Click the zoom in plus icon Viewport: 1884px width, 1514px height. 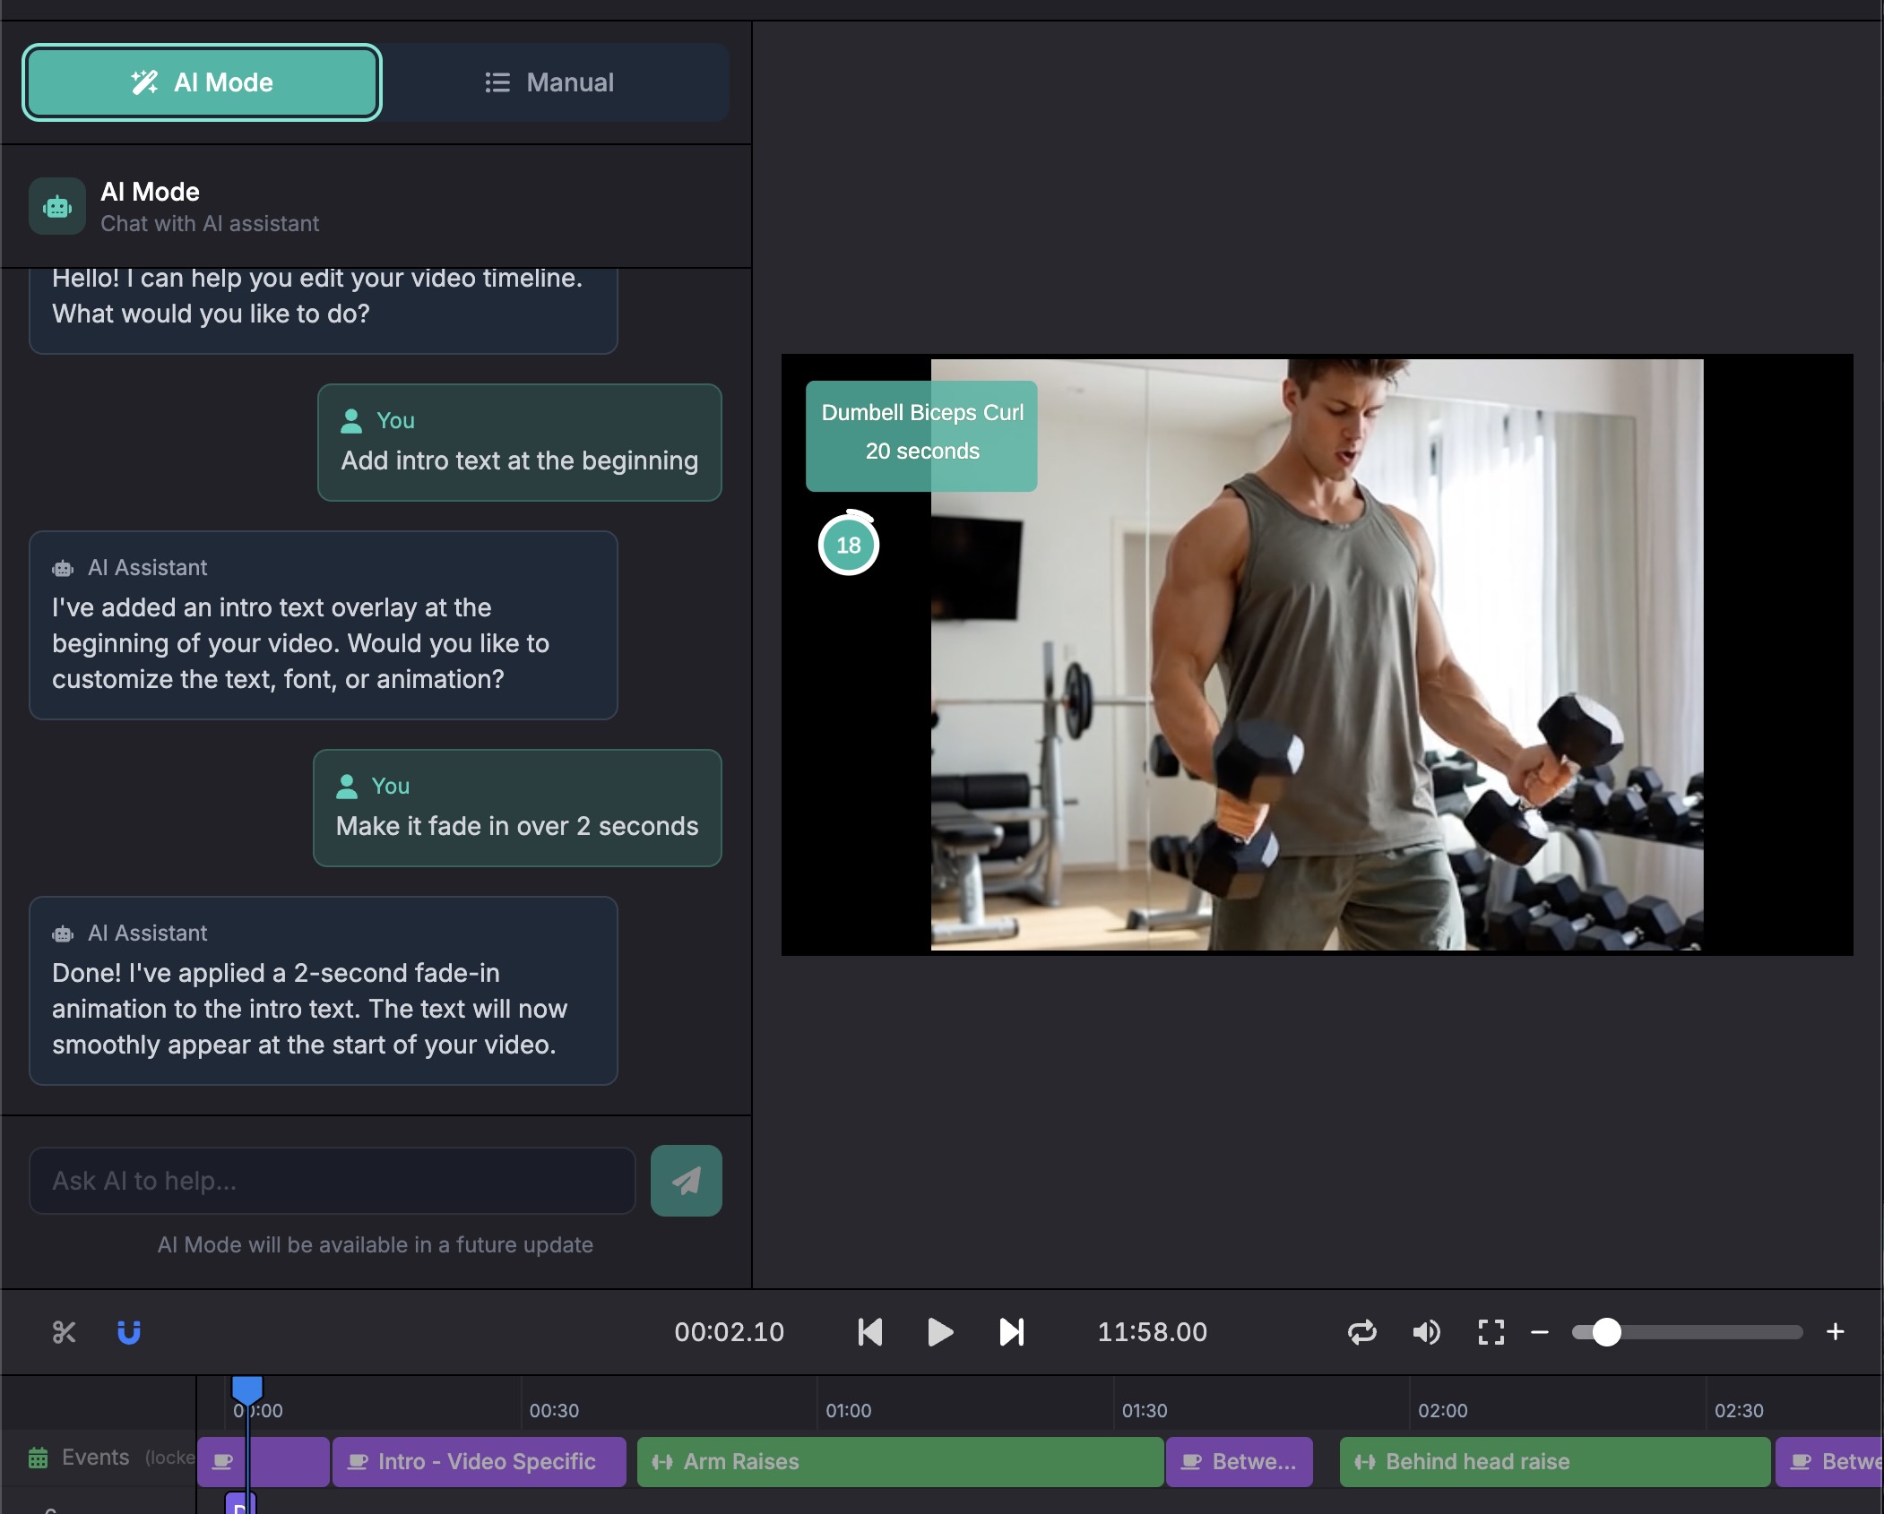pos(1834,1332)
